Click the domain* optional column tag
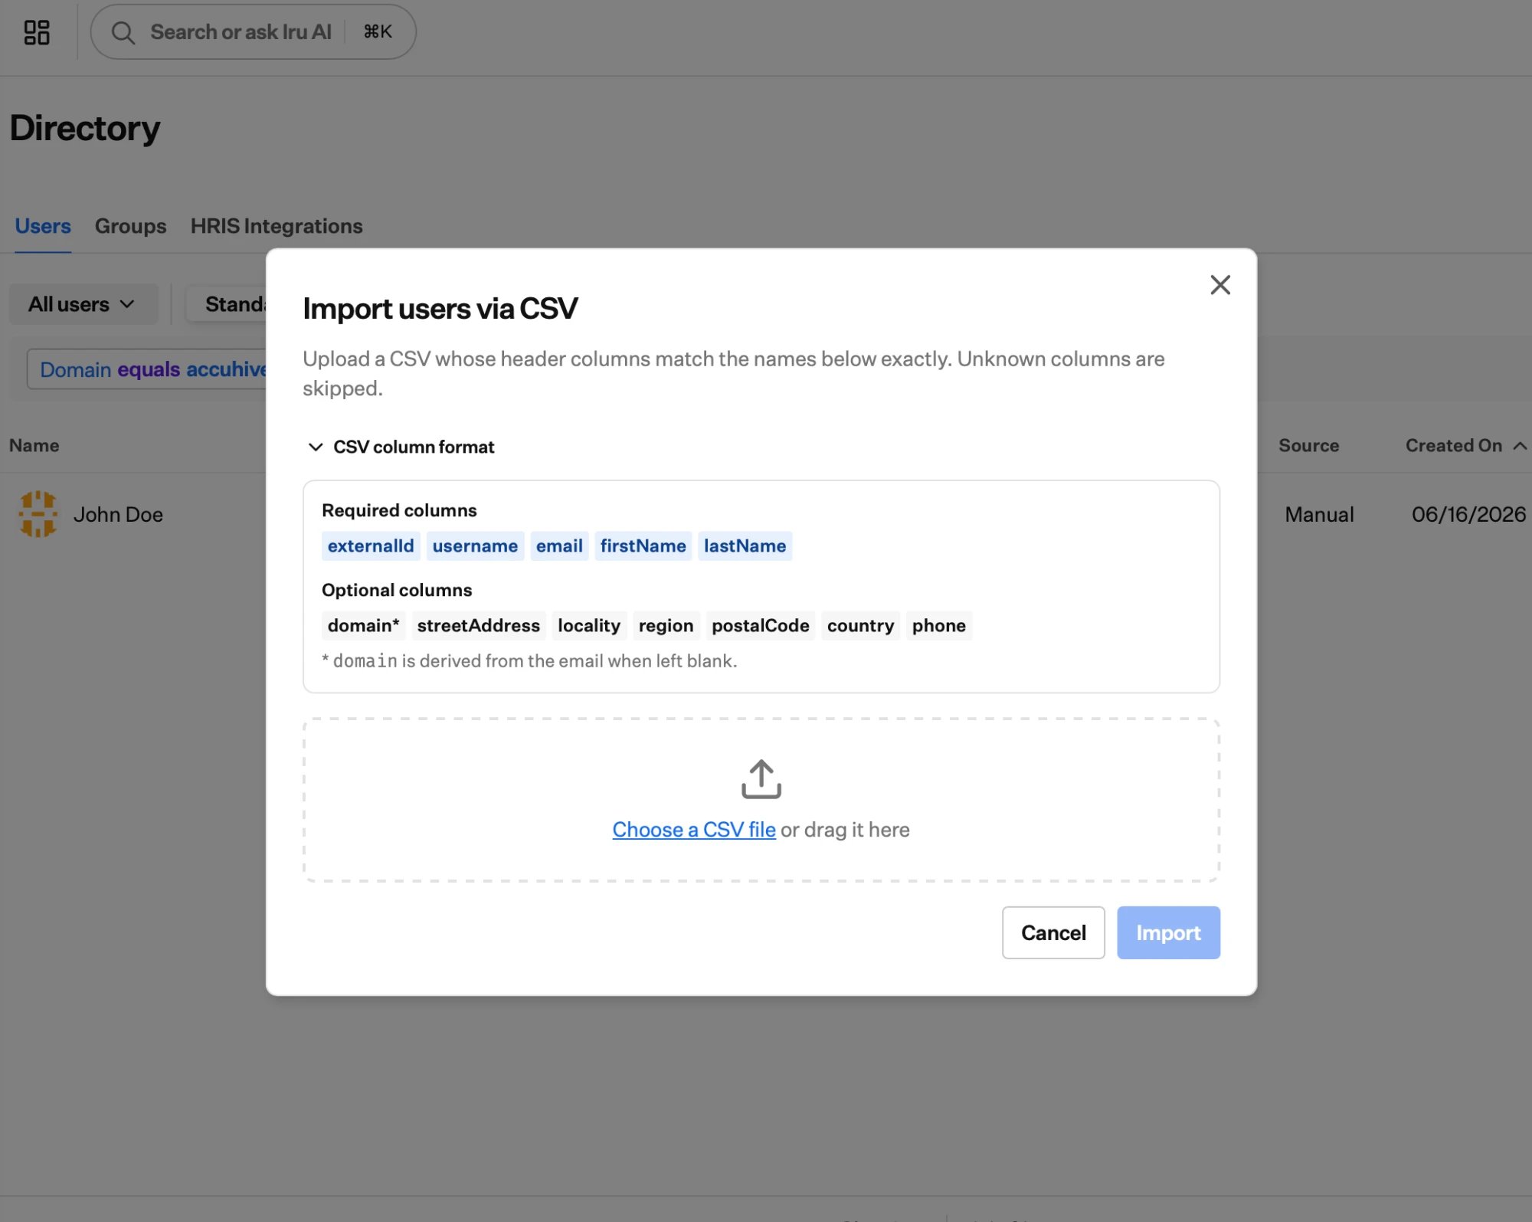 coord(363,626)
